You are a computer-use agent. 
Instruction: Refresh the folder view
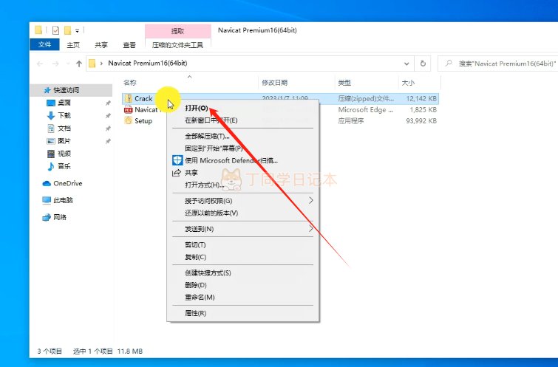click(x=423, y=64)
